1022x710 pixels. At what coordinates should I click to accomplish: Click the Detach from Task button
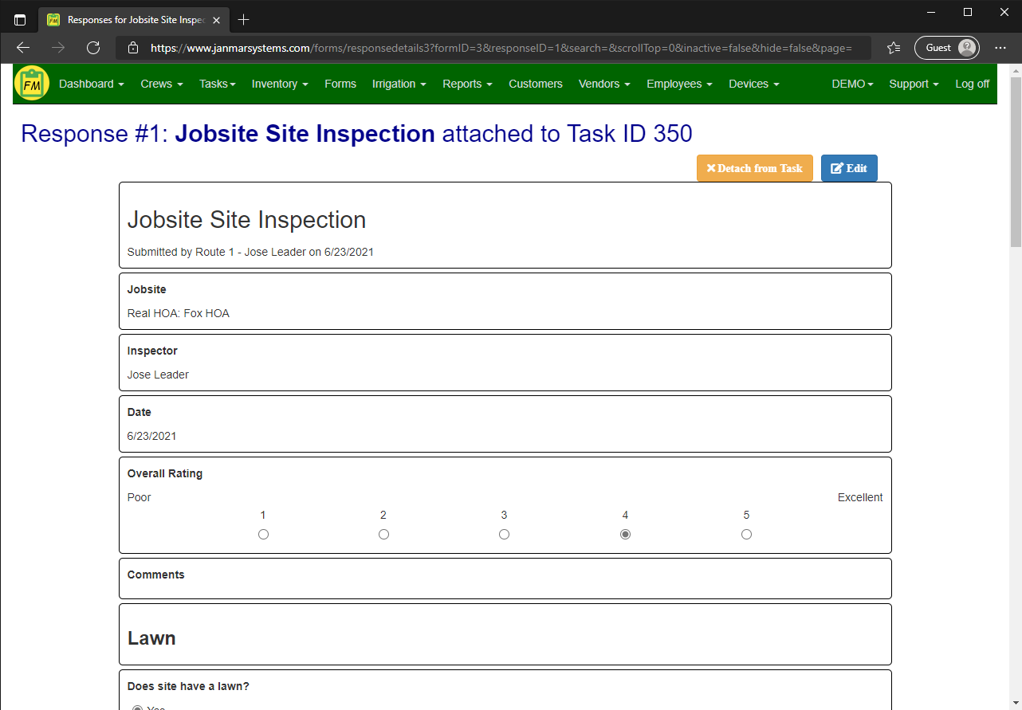(x=755, y=168)
